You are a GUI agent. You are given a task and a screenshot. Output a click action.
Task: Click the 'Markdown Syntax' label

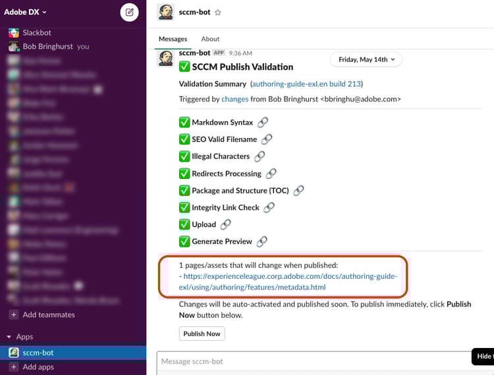(223, 122)
